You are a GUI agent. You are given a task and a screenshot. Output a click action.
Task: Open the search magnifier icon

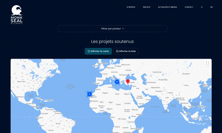202,7
